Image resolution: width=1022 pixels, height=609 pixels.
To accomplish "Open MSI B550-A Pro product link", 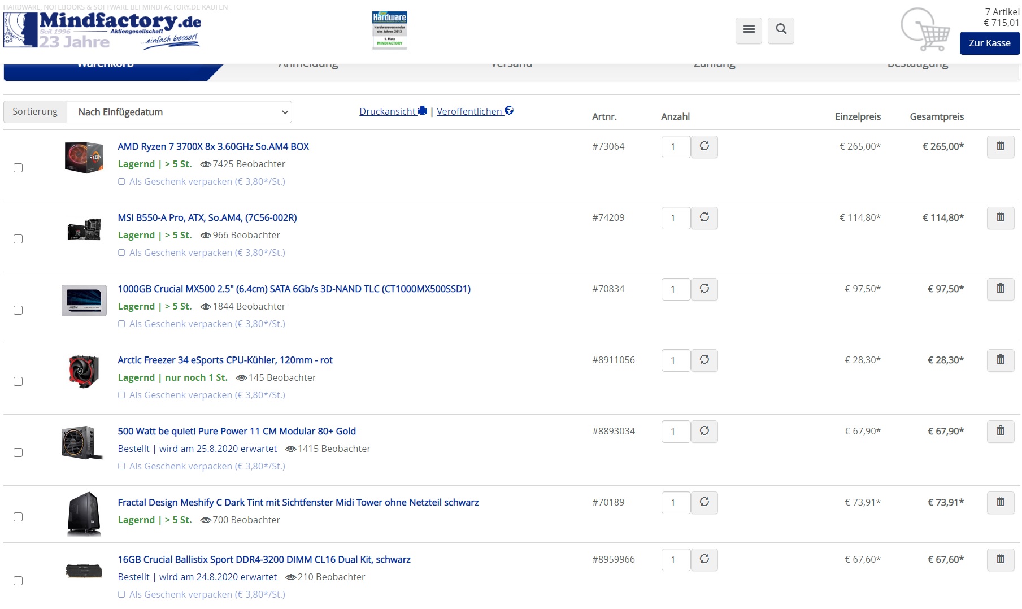I will point(207,217).
